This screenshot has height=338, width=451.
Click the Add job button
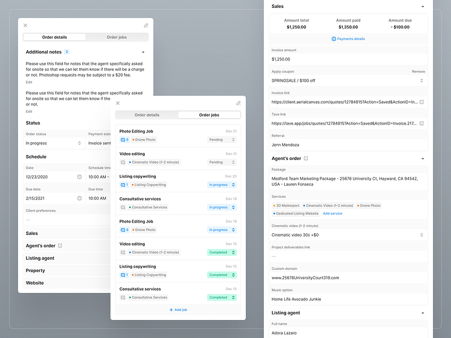click(178, 309)
